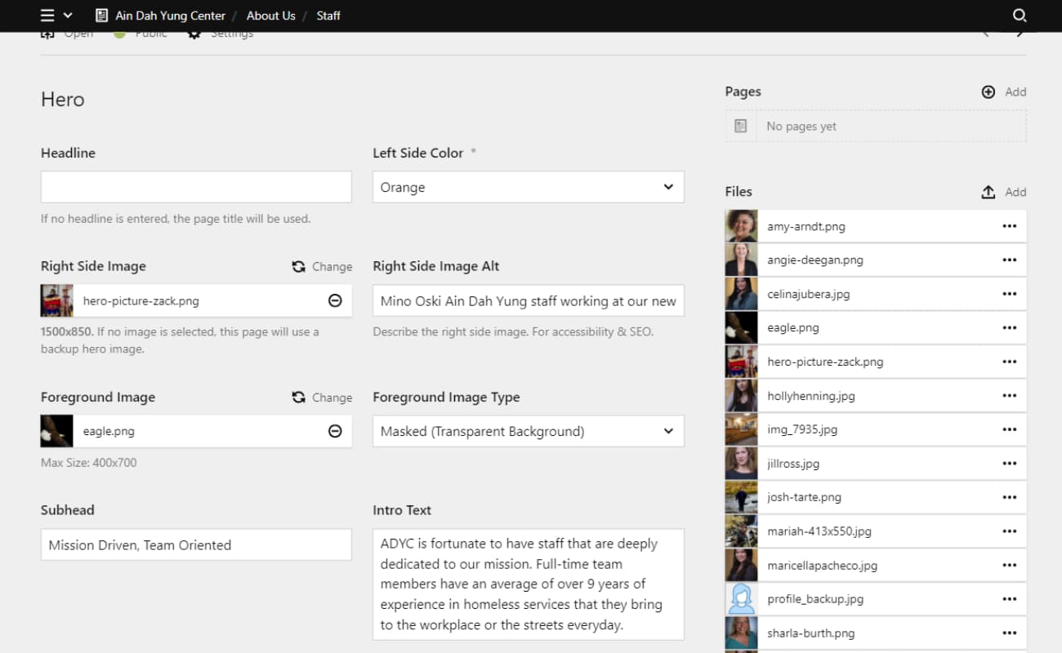Expand the menu chevron beside hamburger icon
Image resolution: width=1062 pixels, height=653 pixels.
point(68,16)
